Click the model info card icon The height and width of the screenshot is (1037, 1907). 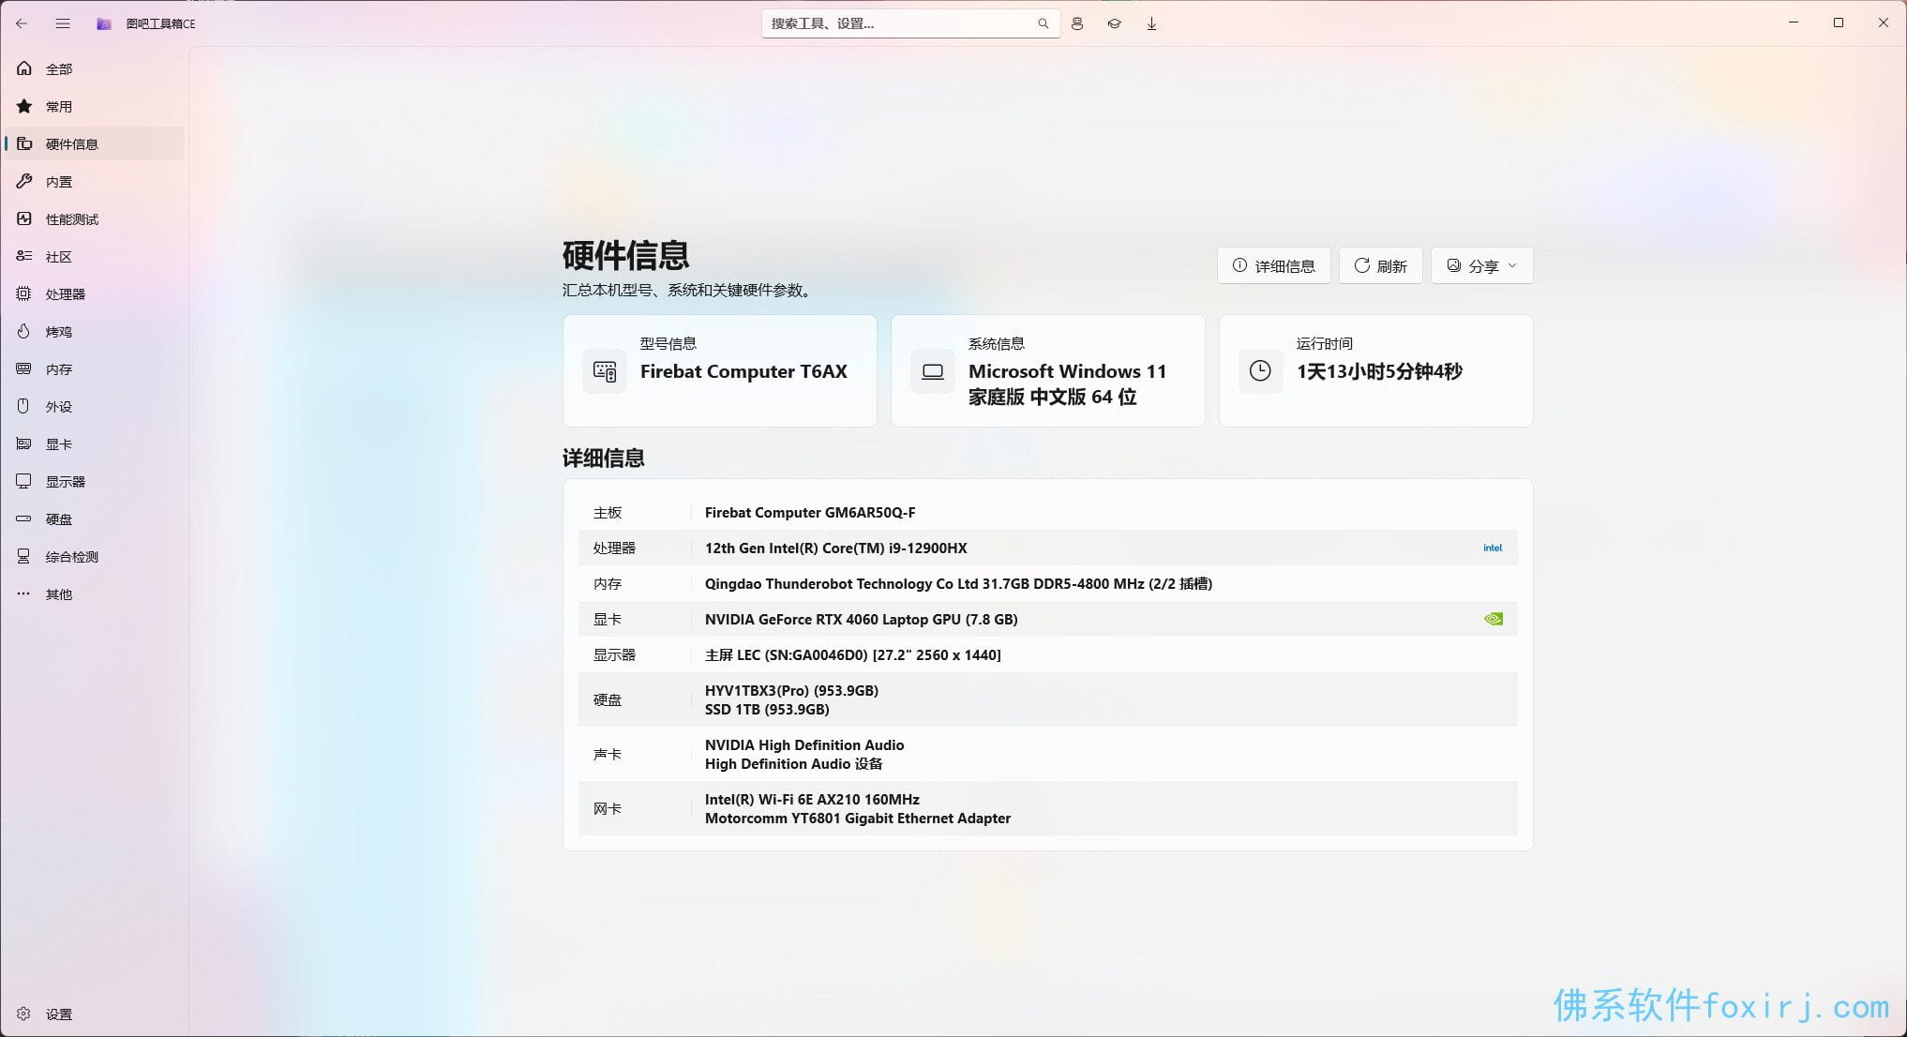click(605, 371)
